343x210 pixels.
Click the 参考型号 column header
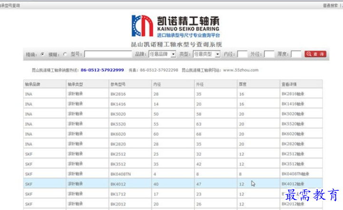tap(118, 84)
